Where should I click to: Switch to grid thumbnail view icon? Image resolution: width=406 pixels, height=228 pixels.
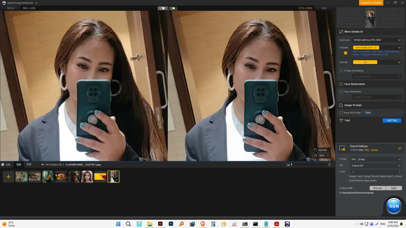click(x=19, y=165)
